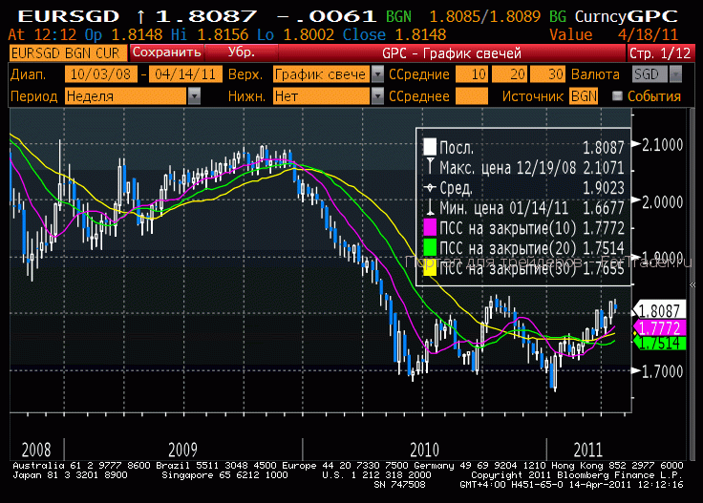This screenshot has width=703, height=503.
Task: Click the График свече combo box field
Action: coord(322,74)
